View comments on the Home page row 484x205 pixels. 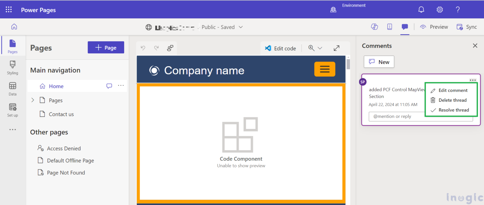(x=109, y=86)
